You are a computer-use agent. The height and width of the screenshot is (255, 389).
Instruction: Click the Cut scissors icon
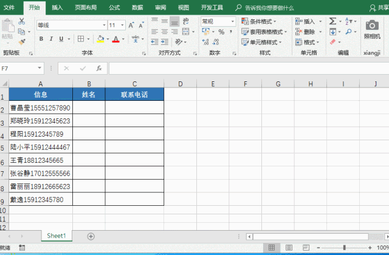[22, 21]
